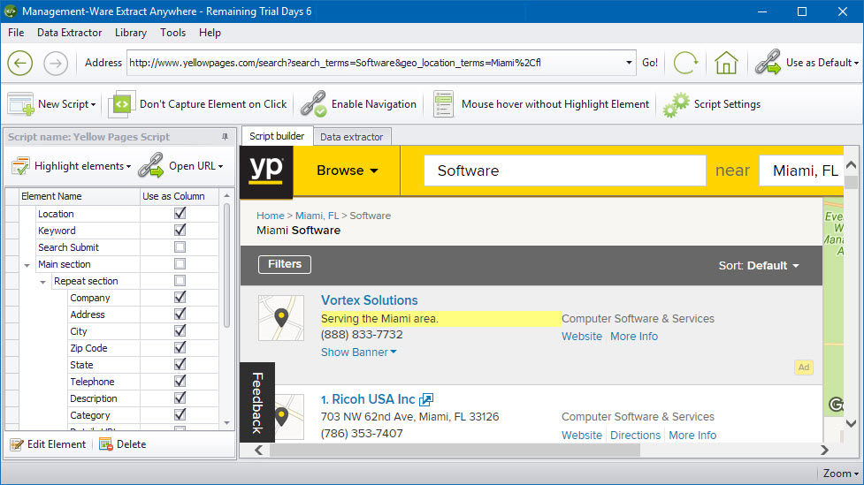Click the Use as Default chain icon
This screenshot has width=864, height=485.
coord(768,62)
